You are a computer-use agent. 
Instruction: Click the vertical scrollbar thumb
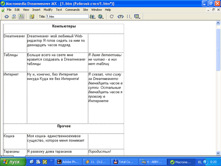218,49
